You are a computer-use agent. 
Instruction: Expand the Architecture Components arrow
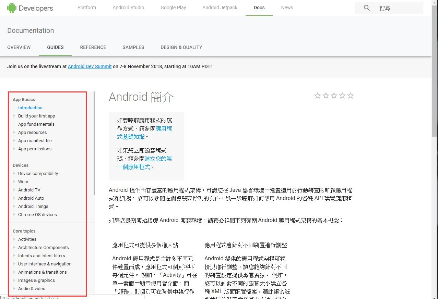14,247
